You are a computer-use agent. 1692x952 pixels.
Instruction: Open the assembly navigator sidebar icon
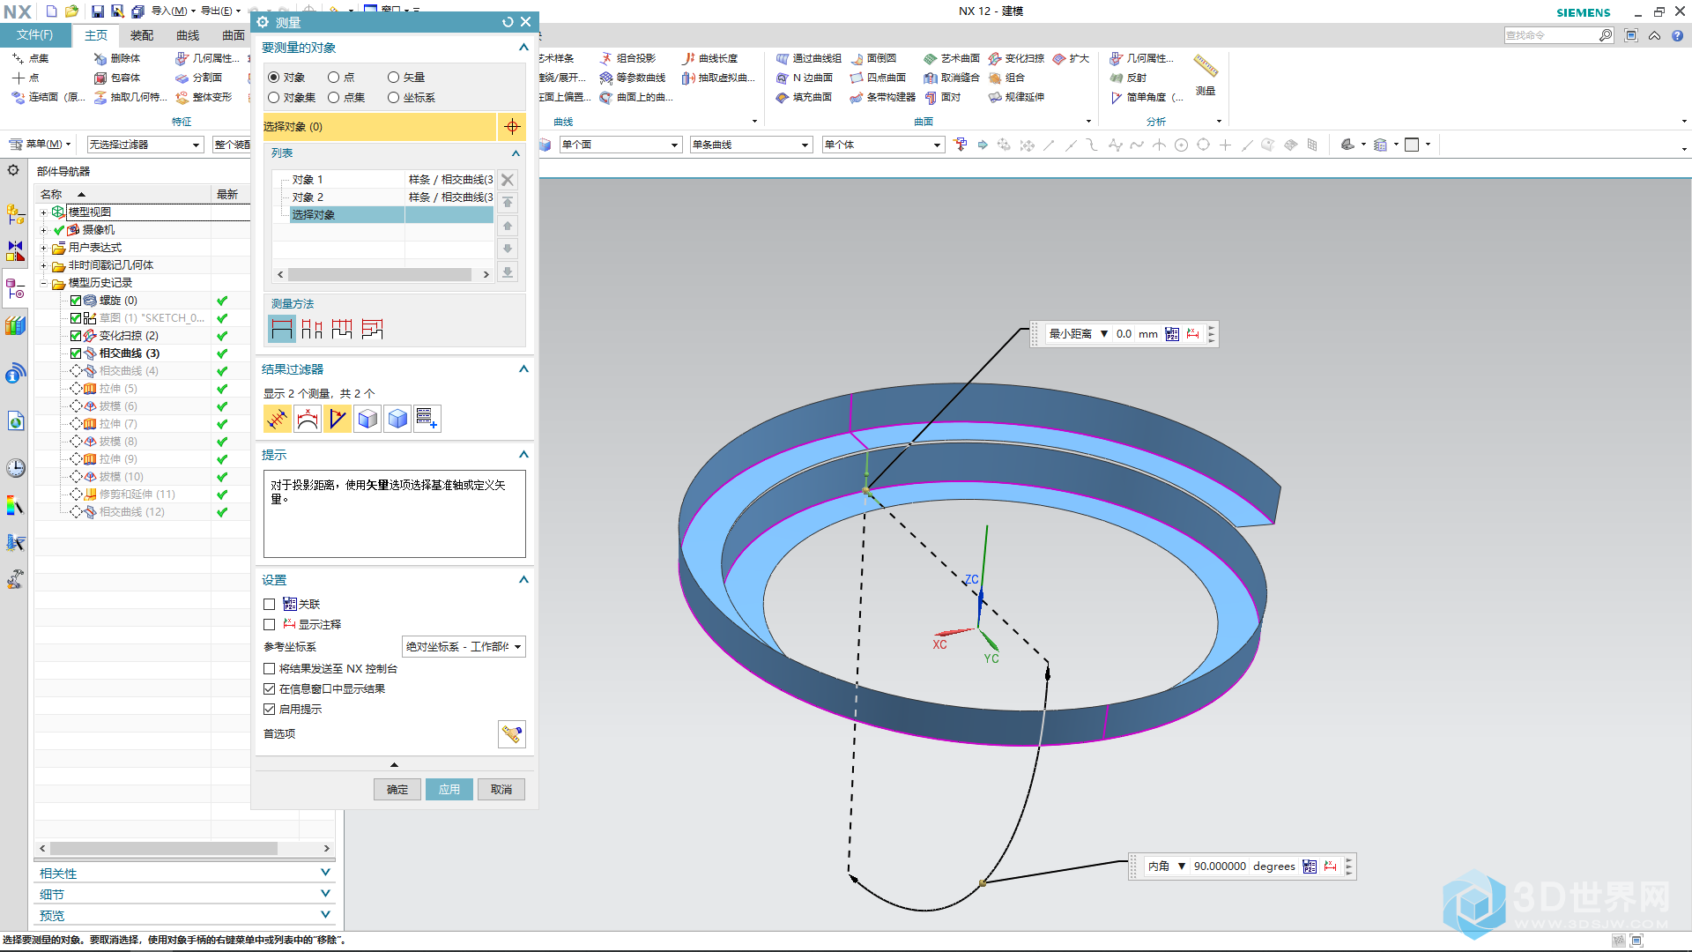pos(15,213)
